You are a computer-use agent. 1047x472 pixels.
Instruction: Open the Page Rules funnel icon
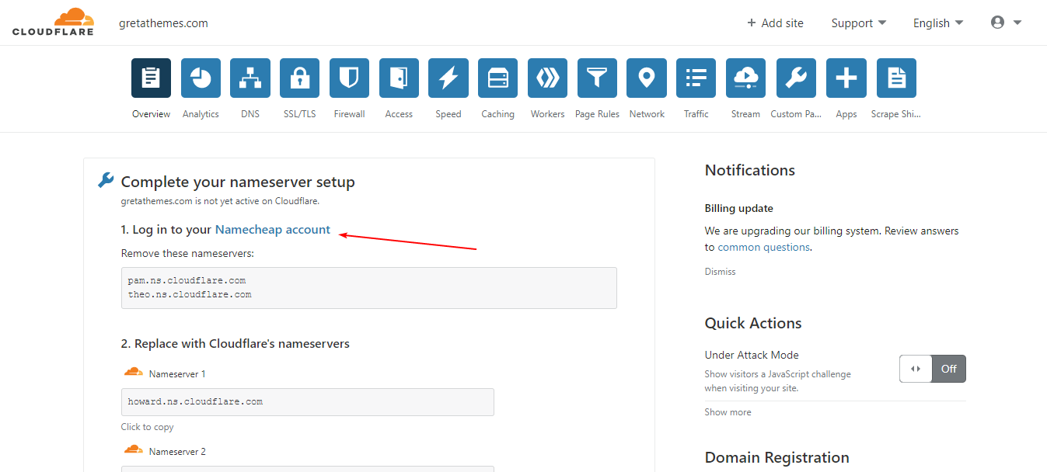[x=596, y=78]
